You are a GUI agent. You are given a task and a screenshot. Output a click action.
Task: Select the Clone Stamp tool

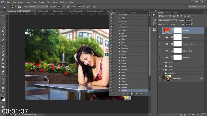pos(3,47)
